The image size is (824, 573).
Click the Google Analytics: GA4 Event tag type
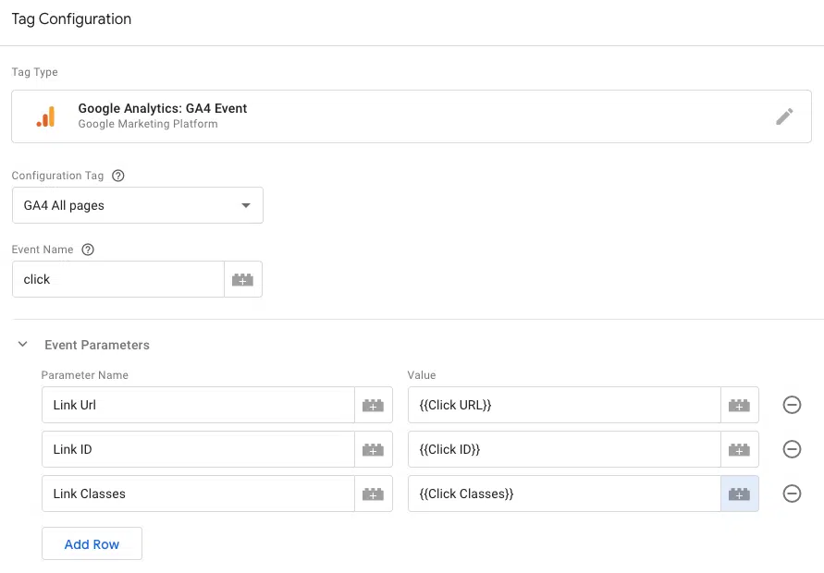coord(163,109)
